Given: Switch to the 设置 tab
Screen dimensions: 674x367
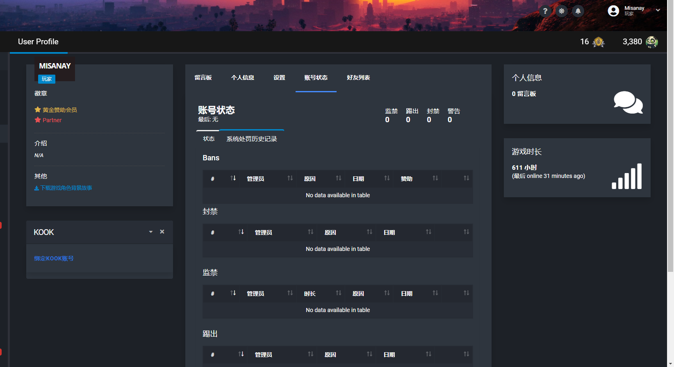Looking at the screenshot, I should (x=279, y=78).
